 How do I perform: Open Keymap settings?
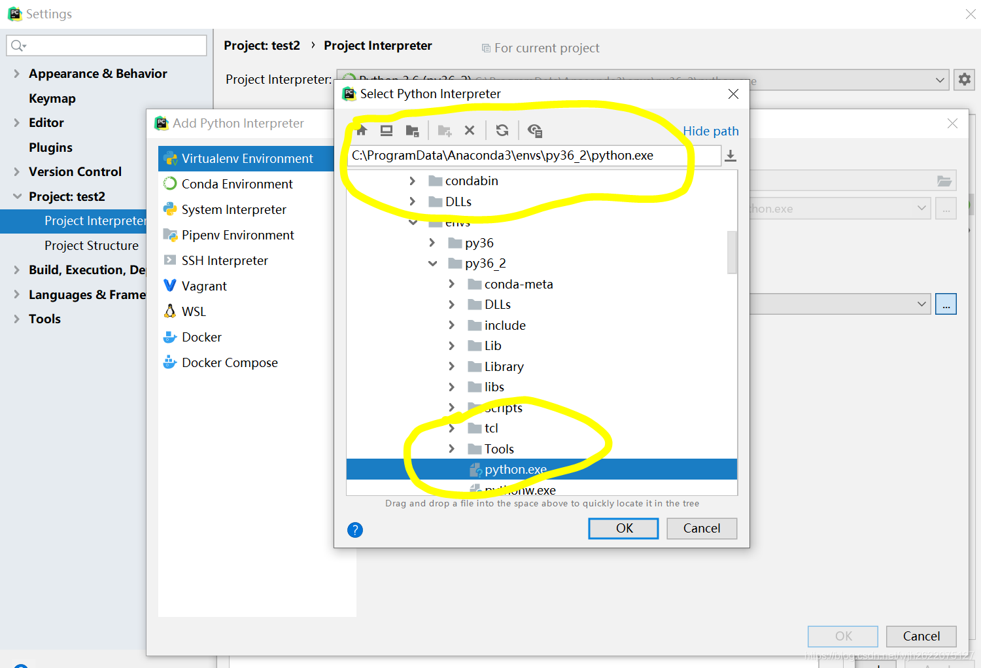point(52,98)
